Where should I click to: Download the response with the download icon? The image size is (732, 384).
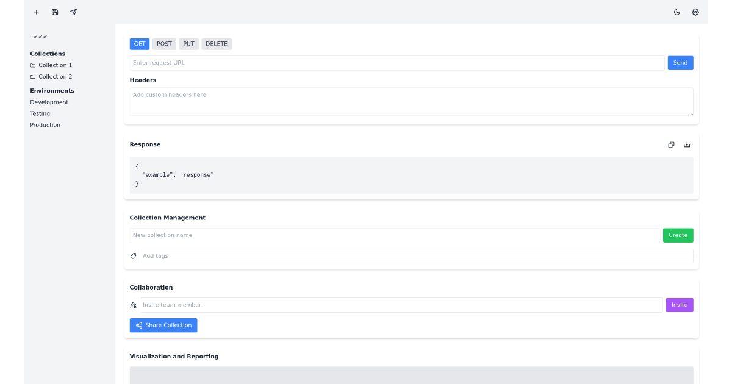(687, 144)
